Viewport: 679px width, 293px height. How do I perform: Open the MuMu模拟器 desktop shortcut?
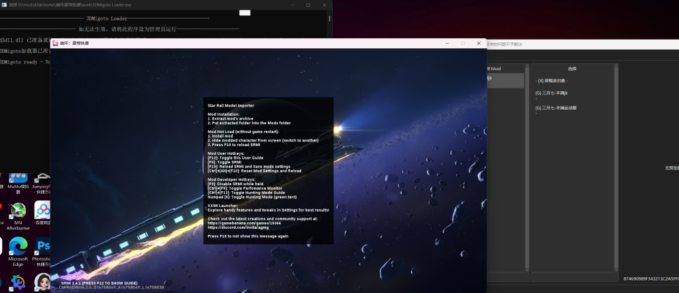coord(18,184)
